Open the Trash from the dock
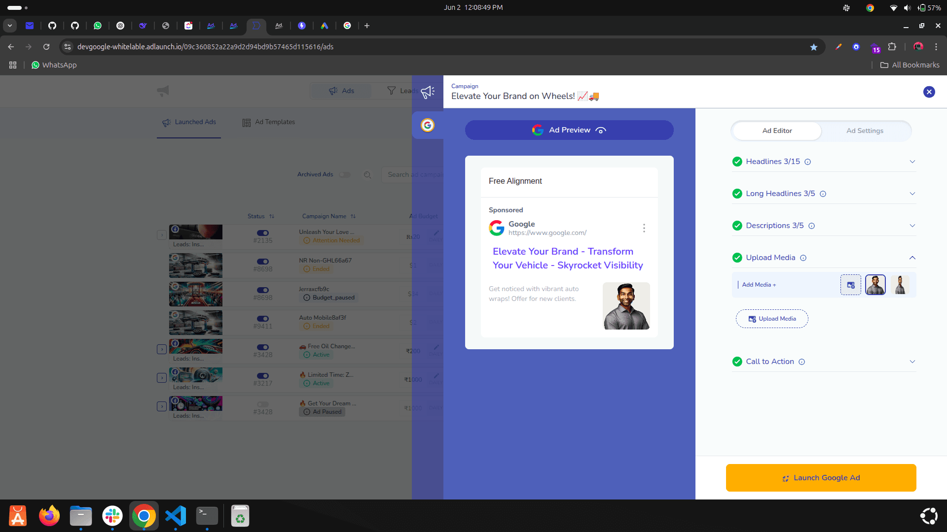This screenshot has width=947, height=532. tap(240, 516)
